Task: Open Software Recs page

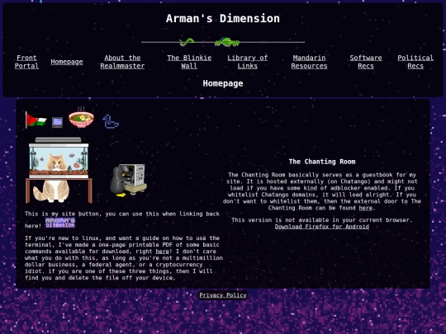Action: pyautogui.click(x=366, y=62)
